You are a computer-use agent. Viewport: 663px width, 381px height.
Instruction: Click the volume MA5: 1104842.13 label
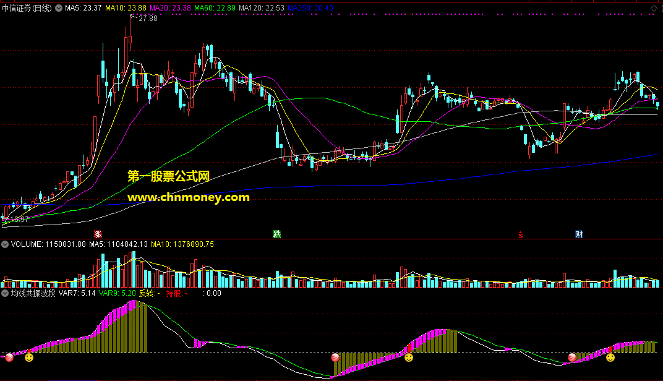pos(118,244)
